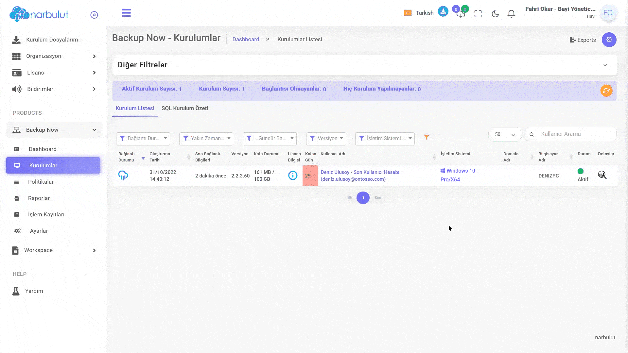The image size is (628, 353).
Task: View details magnifier icon for DENIZPC
Action: coord(602,175)
